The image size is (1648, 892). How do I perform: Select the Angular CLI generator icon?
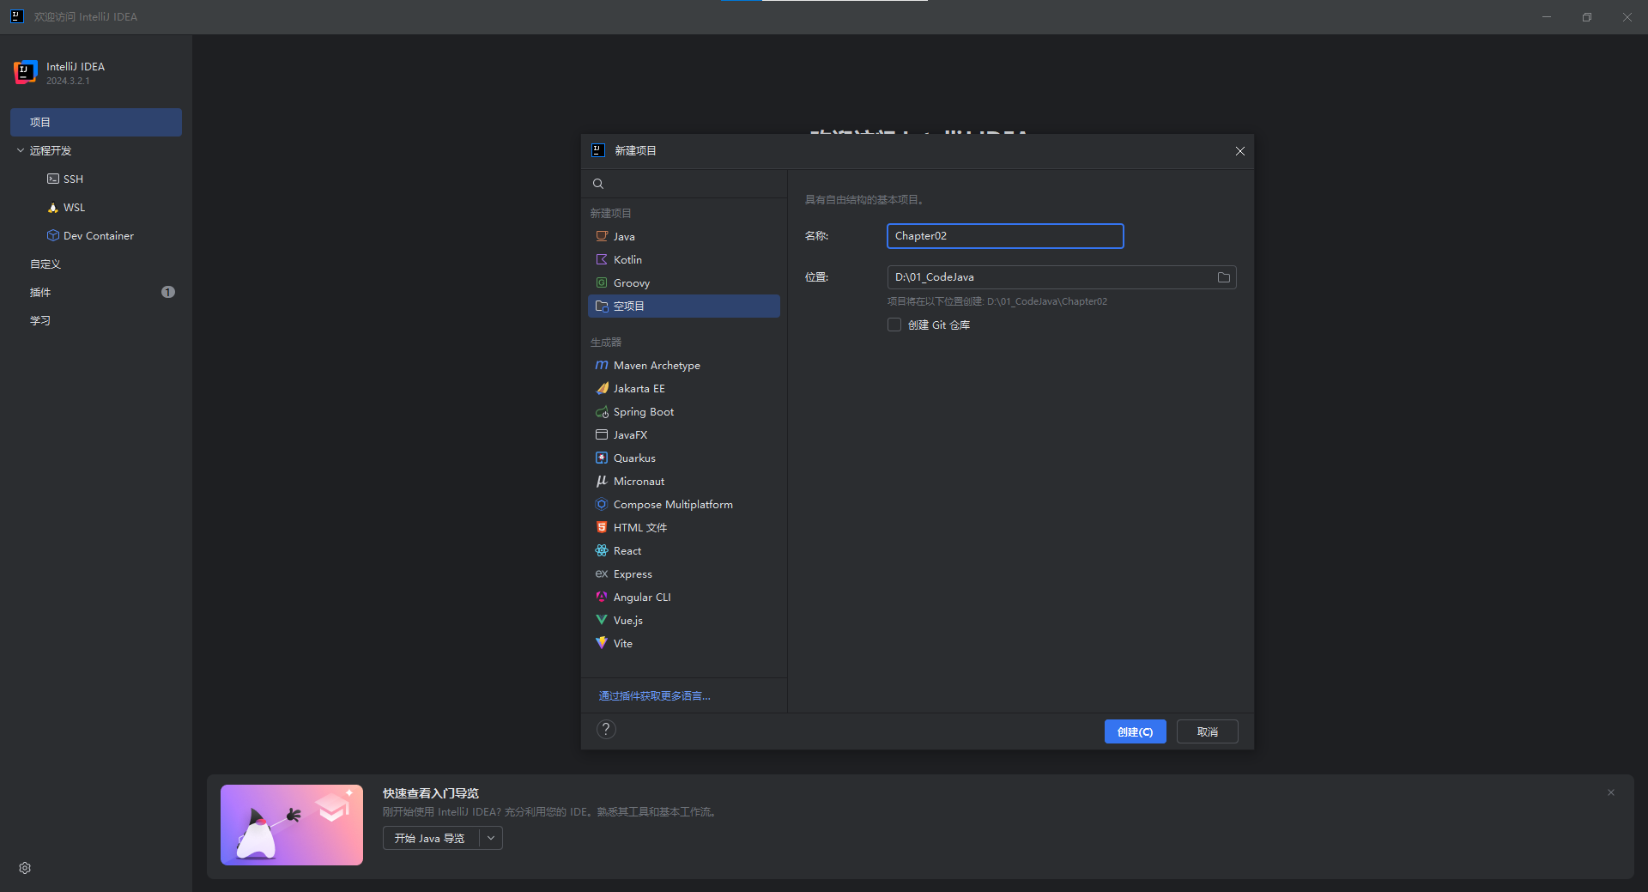click(x=602, y=597)
